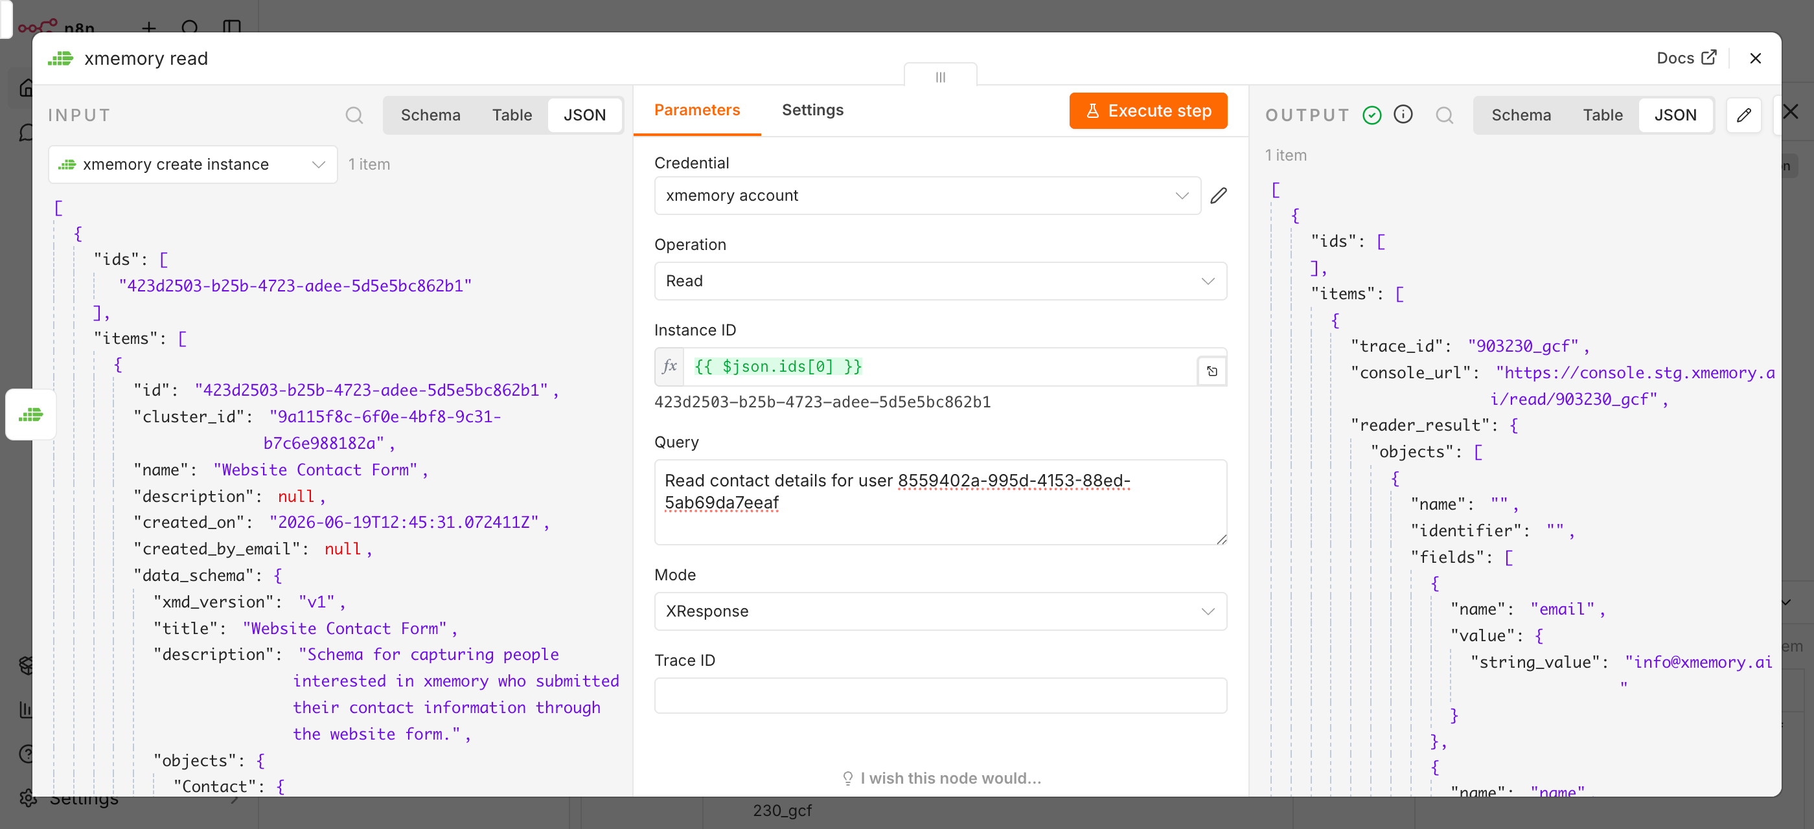1814x829 pixels.
Task: Click the Instance ID expression field
Action: point(939,367)
